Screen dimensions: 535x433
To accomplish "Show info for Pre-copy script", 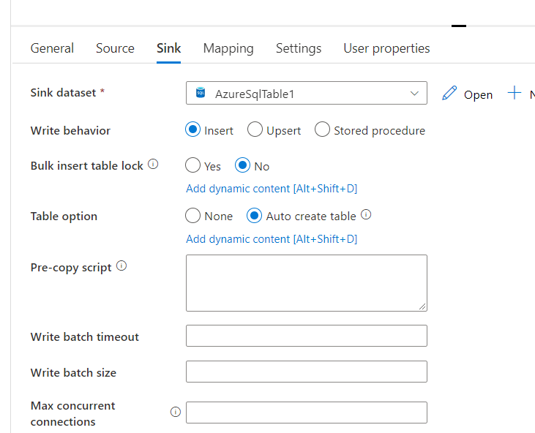I will point(121,266).
